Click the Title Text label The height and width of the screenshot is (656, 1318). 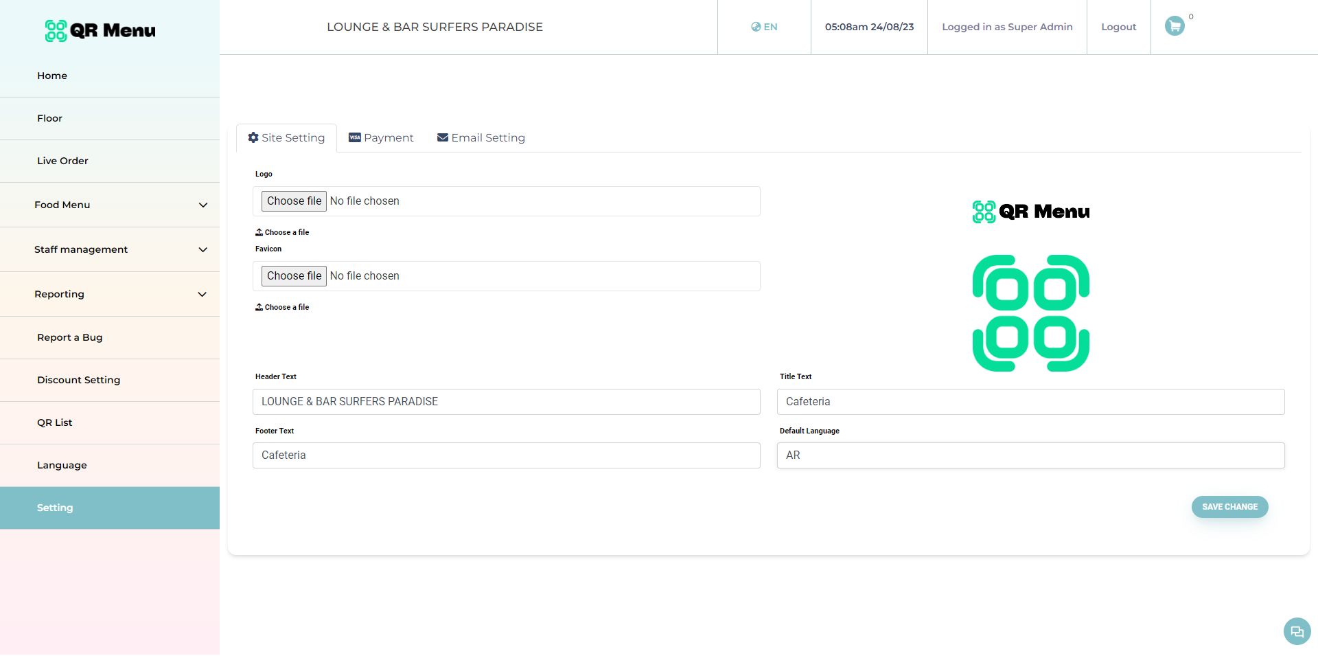coord(796,376)
